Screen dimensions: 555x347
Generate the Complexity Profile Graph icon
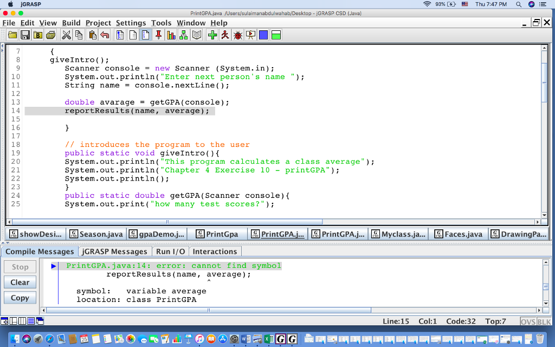[171, 35]
